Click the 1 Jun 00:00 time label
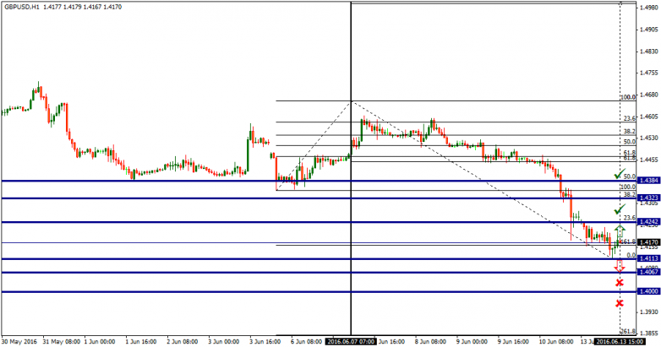Screen dimensions: 661x347 [100, 342]
